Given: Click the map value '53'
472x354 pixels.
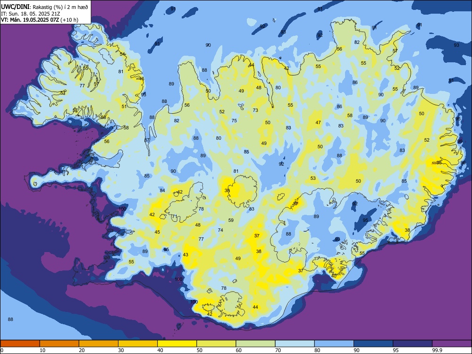Looking at the screenshot, I should point(313,178).
